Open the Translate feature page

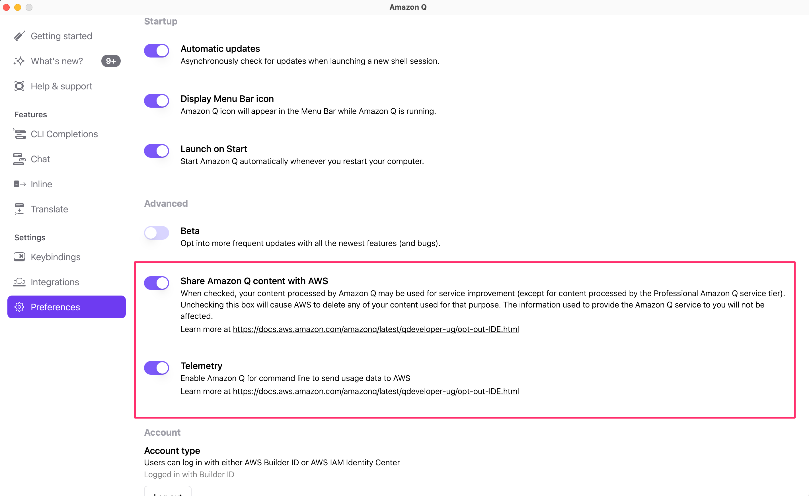(66, 209)
